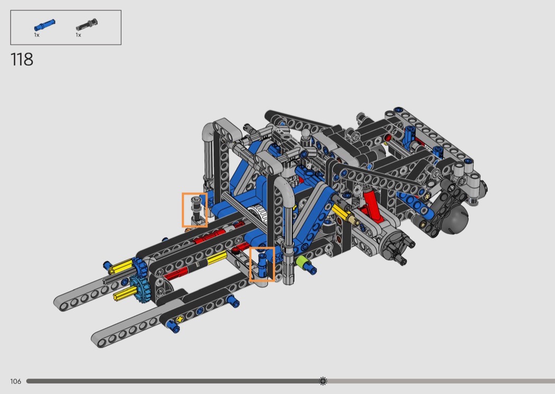Click the progress slider gear handle
This screenshot has height=394, width=555.
(x=323, y=381)
